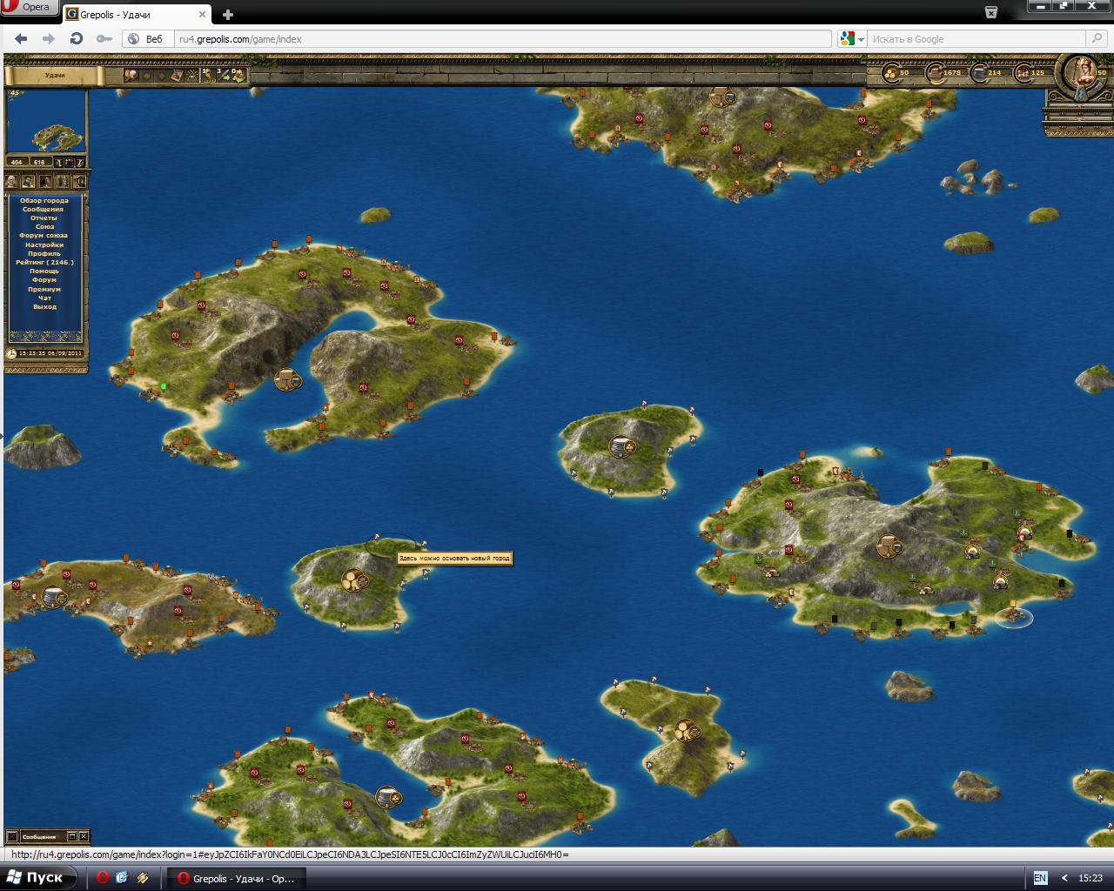1114x891 pixels.
Task: Open the closed tabs trash icon
Action: click(x=991, y=12)
